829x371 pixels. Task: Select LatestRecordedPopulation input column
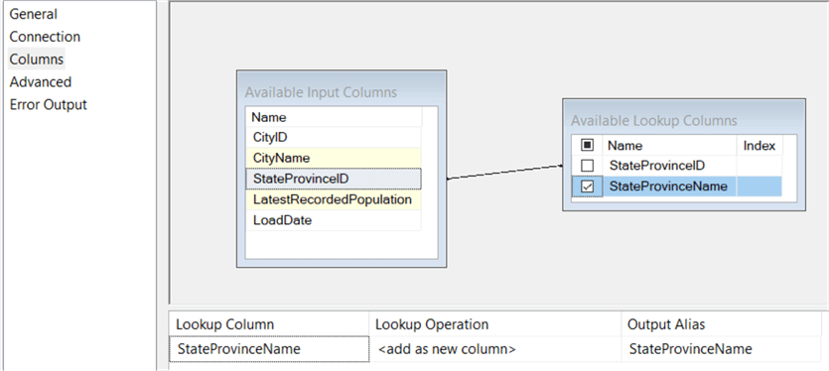[334, 199]
